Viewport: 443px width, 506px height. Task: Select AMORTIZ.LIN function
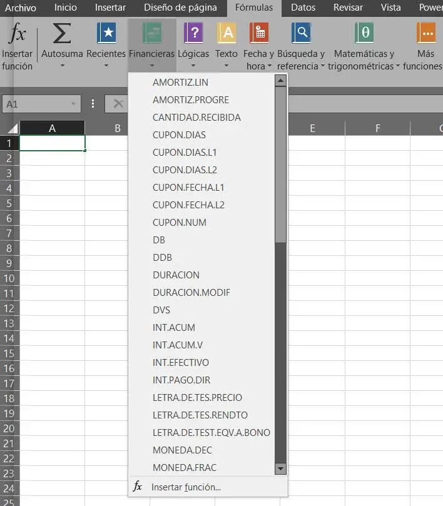(x=201, y=83)
